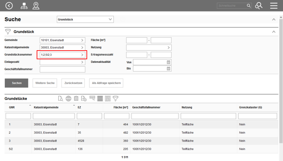Image resolution: width=283 pixels, height=161 pixels.
Task: Expand the Nutzung selection field
Action: pos(169,48)
